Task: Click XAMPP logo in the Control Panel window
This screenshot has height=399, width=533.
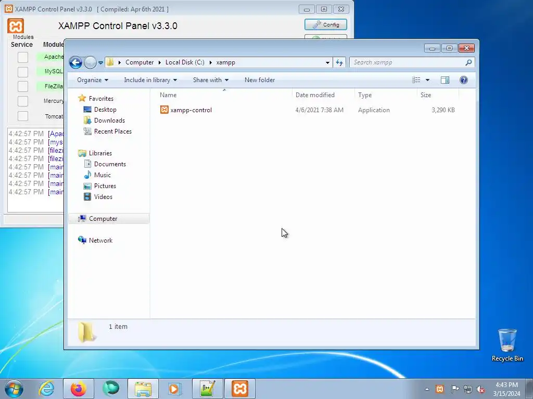Action: point(16,26)
